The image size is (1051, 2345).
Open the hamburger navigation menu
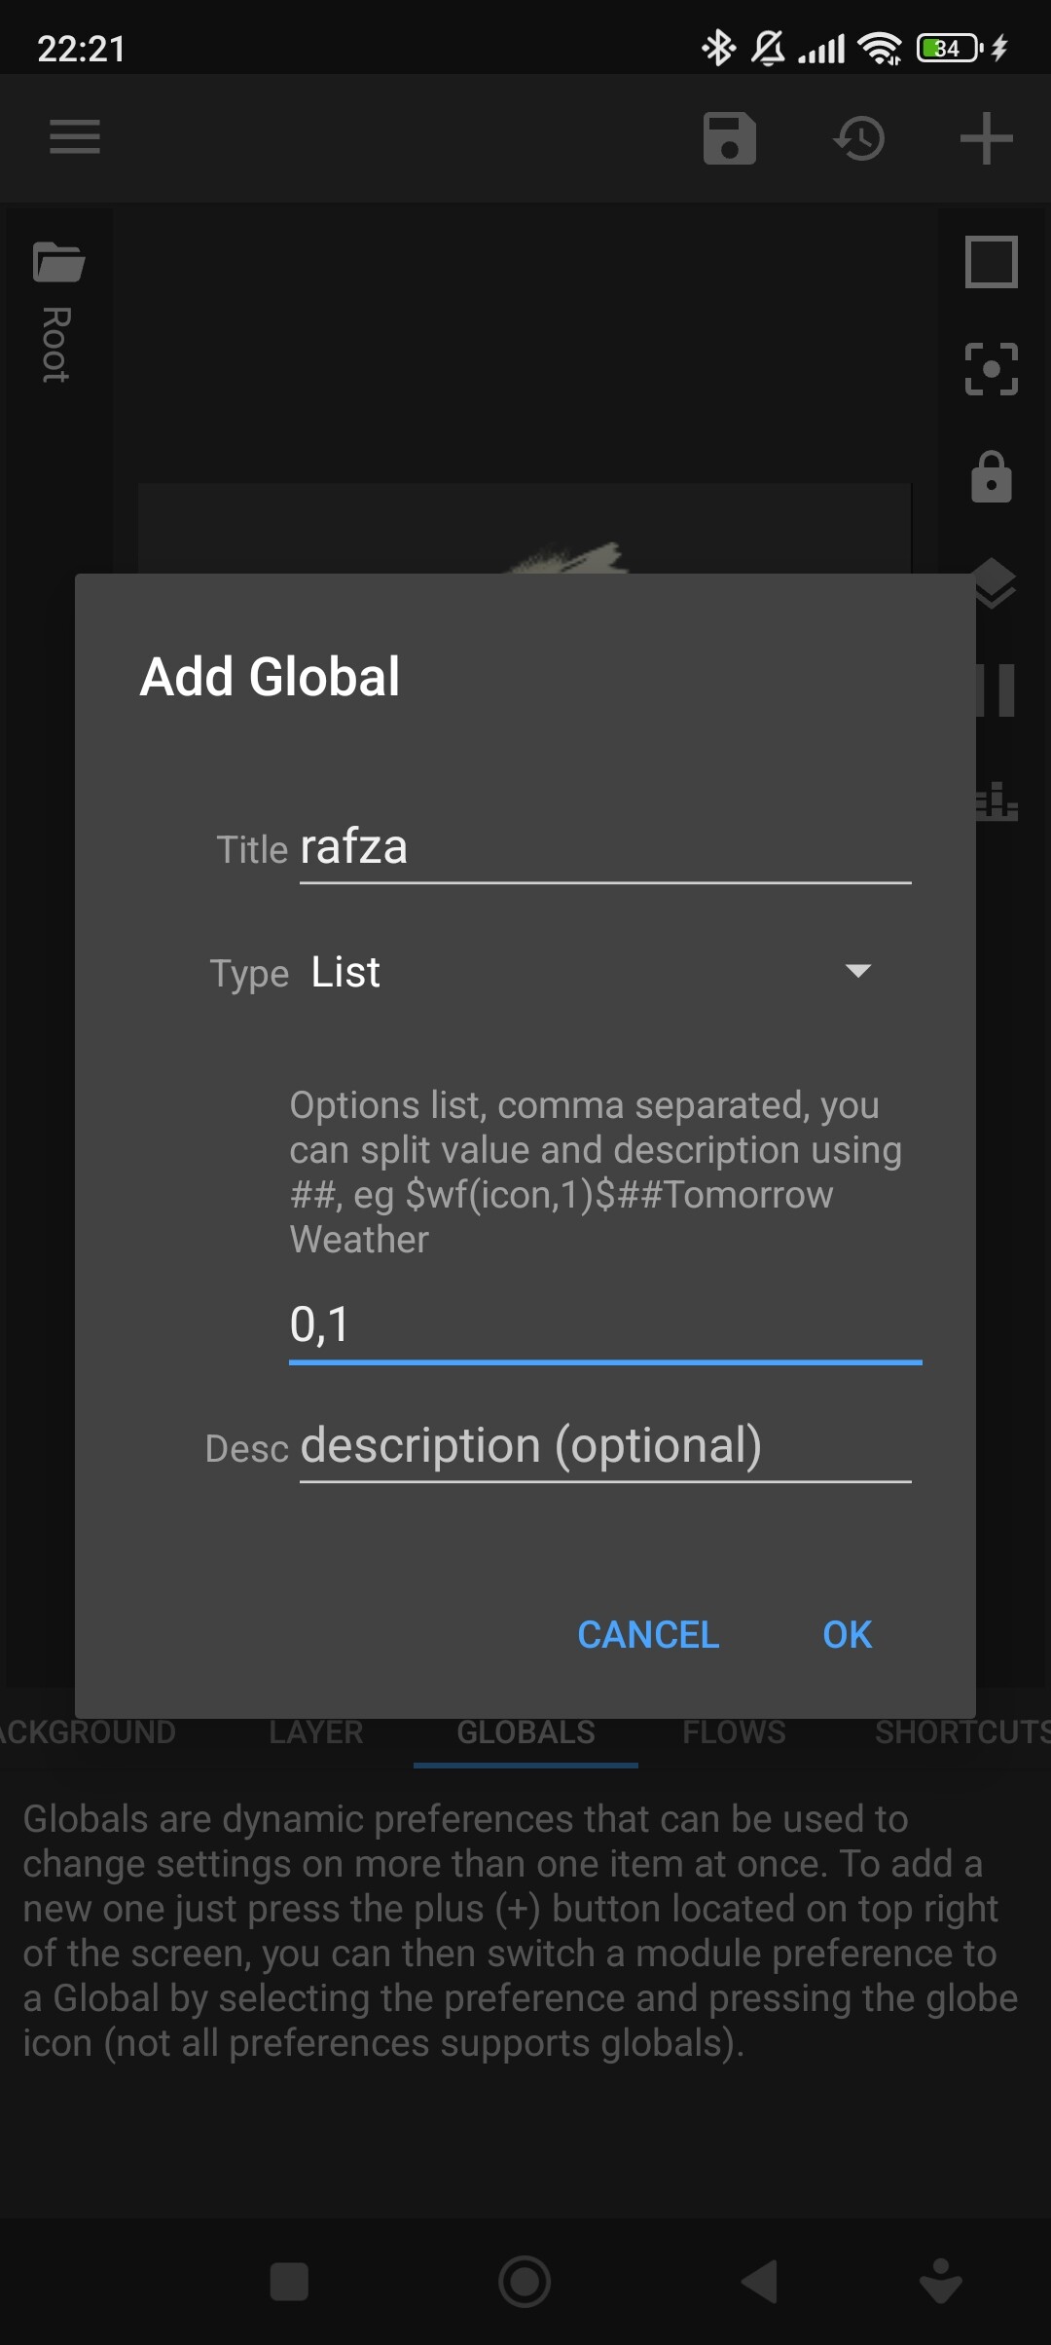point(75,137)
